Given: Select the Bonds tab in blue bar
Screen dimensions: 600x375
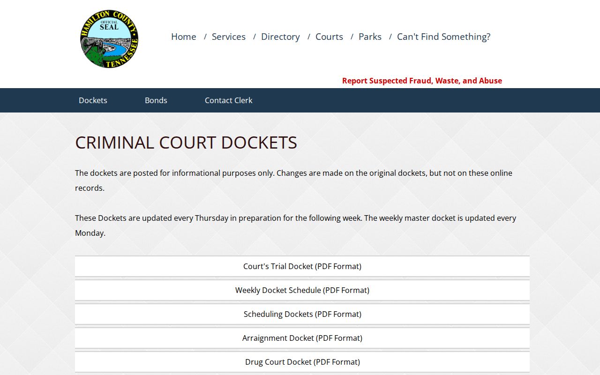Looking at the screenshot, I should click(x=156, y=100).
